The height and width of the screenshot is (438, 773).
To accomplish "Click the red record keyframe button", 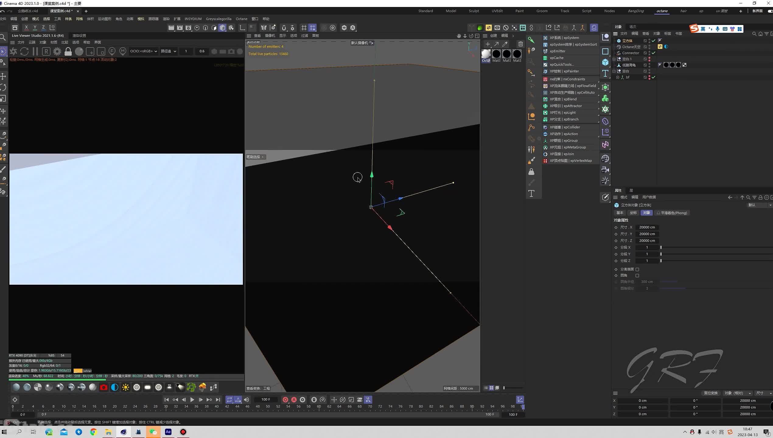I will coord(285,400).
